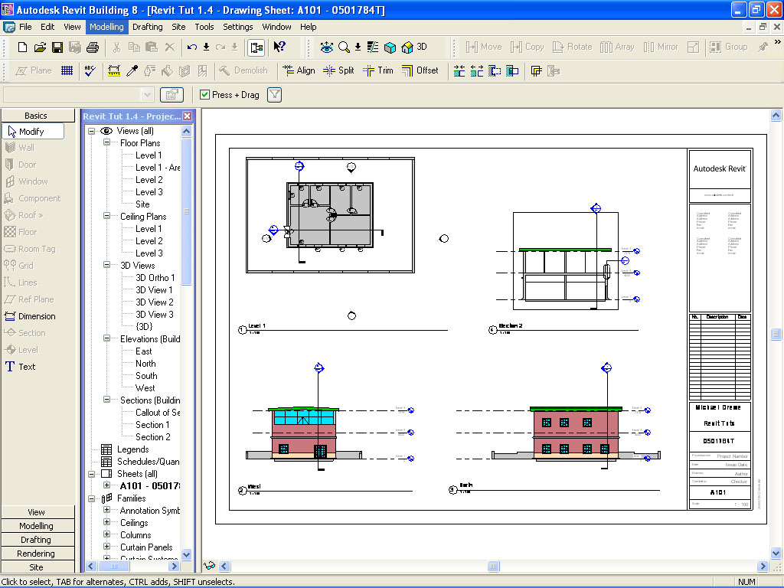Toggle the Press + Drag checkbox

coord(204,94)
